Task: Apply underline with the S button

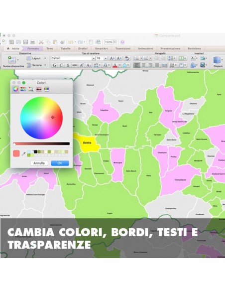Action: pyautogui.click(x=68, y=65)
